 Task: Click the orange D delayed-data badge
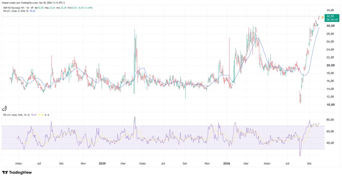pyautogui.click(x=323, y=17)
